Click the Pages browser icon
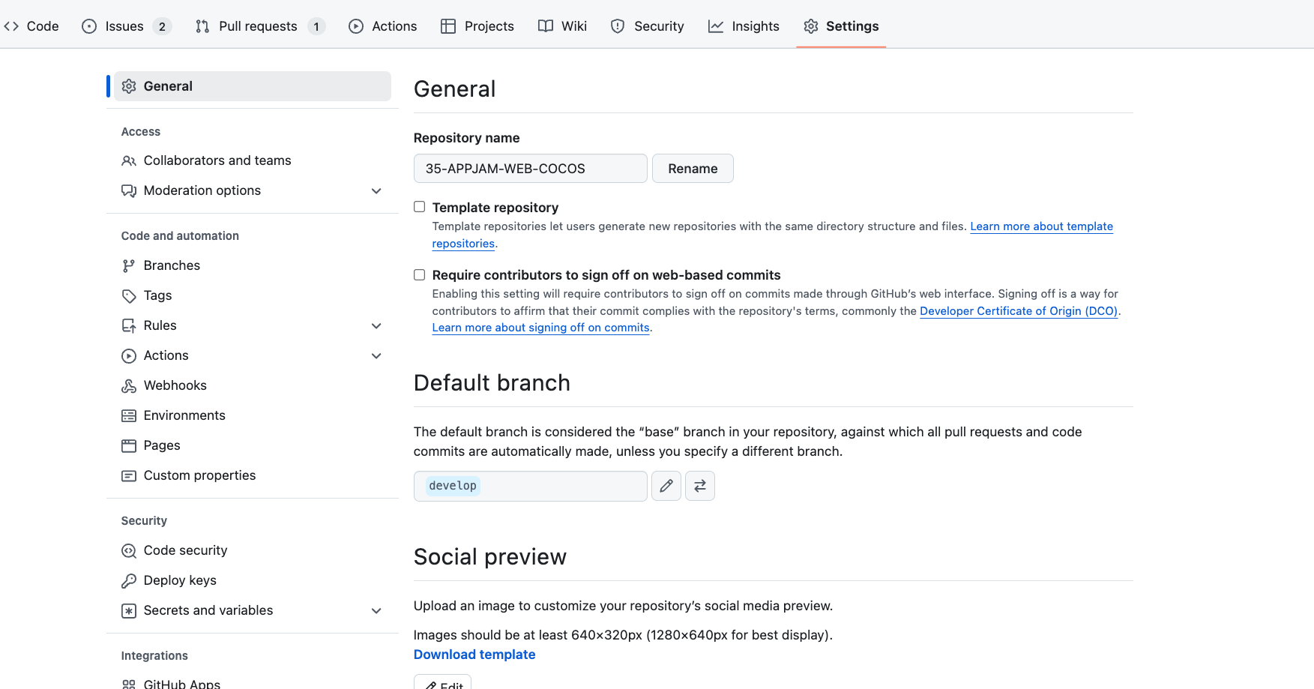Image resolution: width=1314 pixels, height=689 pixels. click(x=129, y=445)
